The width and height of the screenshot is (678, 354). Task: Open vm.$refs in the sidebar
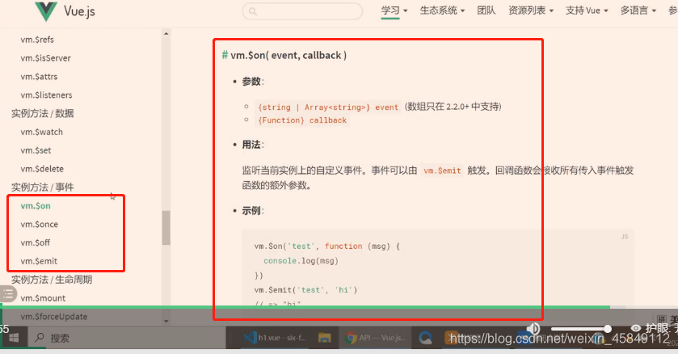(x=37, y=40)
